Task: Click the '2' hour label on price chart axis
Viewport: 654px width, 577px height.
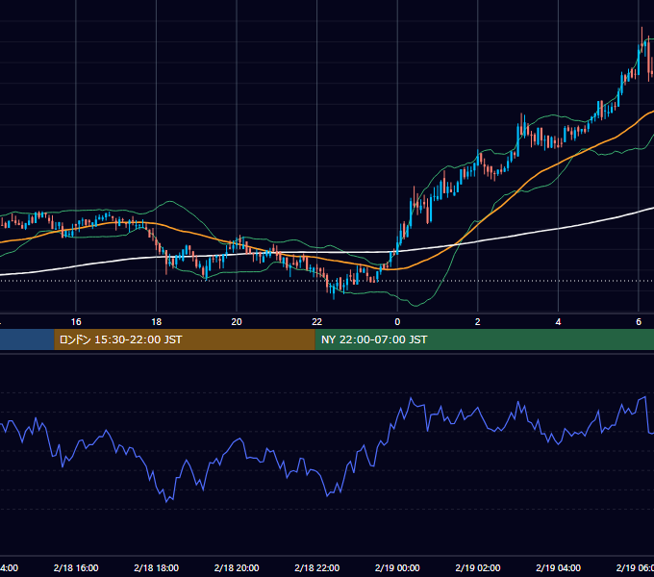Action: 478,322
